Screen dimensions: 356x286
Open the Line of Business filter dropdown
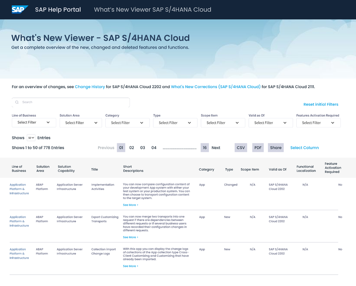tap(34, 123)
